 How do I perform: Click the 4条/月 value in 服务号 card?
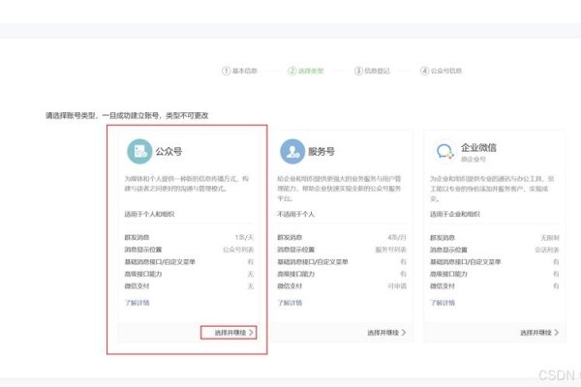tap(397, 237)
